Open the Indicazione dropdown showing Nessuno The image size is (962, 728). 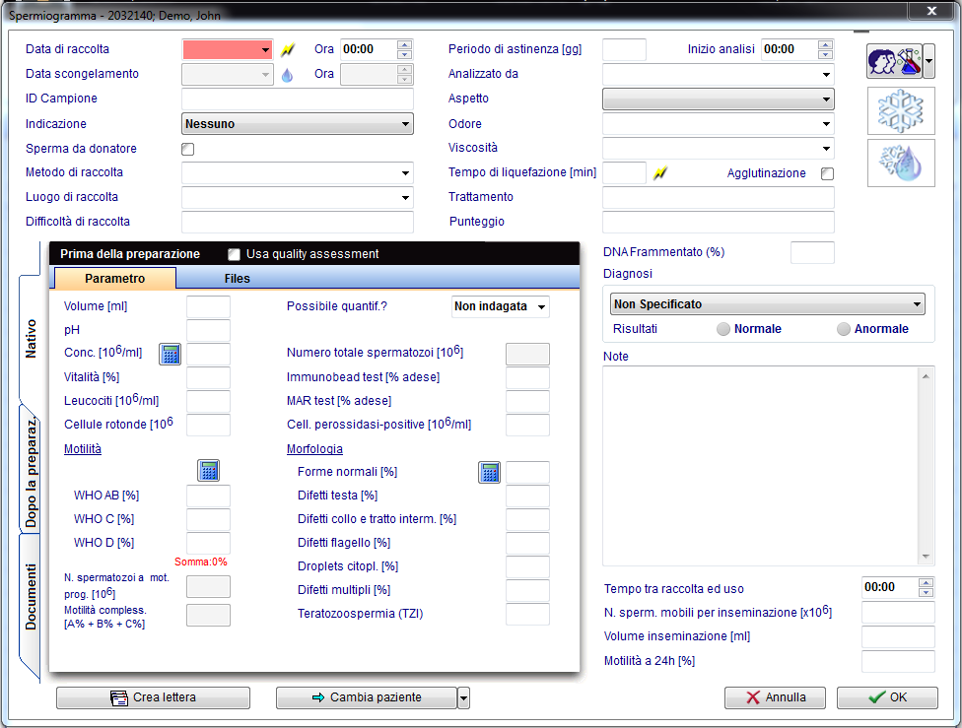(x=298, y=124)
